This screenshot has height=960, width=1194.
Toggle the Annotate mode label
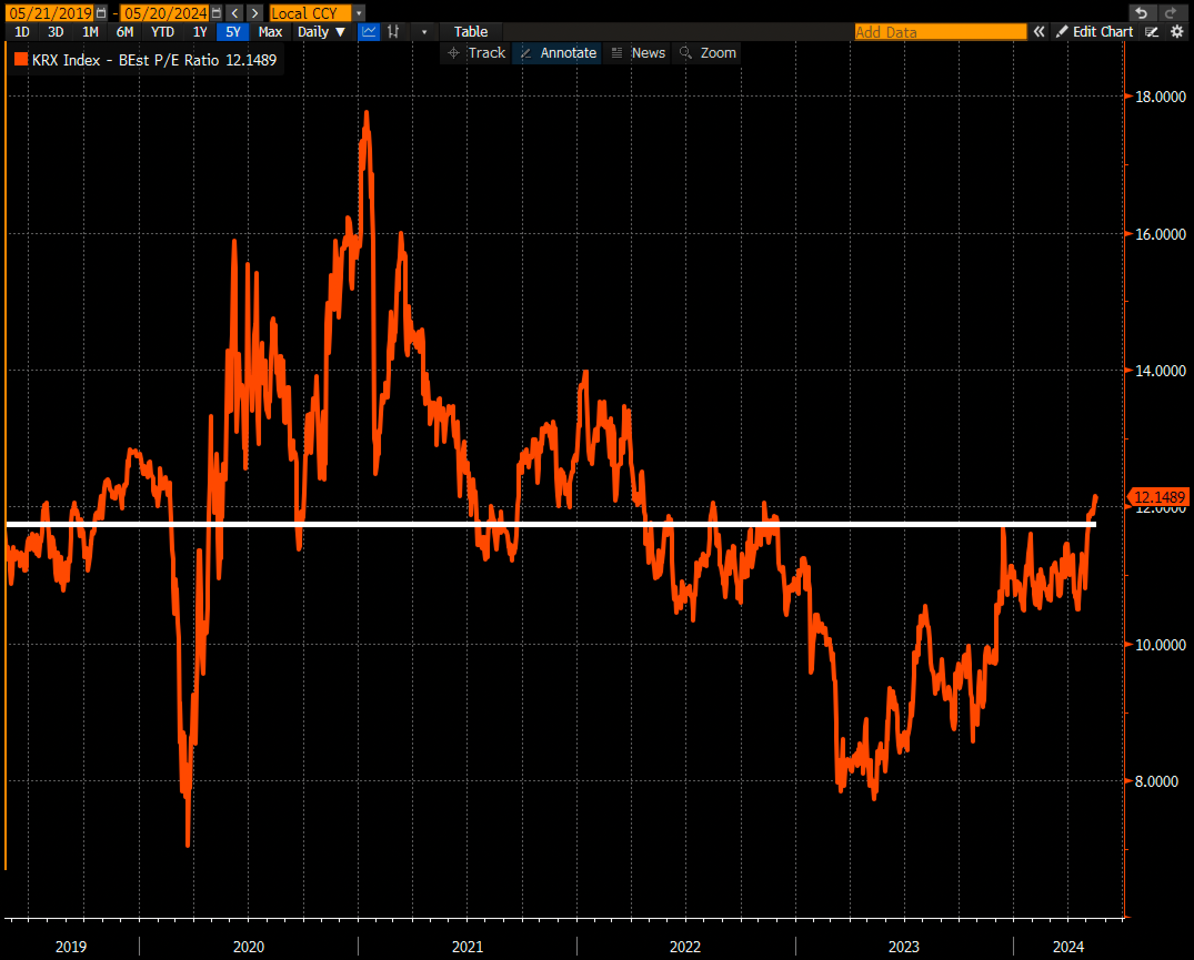pyautogui.click(x=568, y=53)
